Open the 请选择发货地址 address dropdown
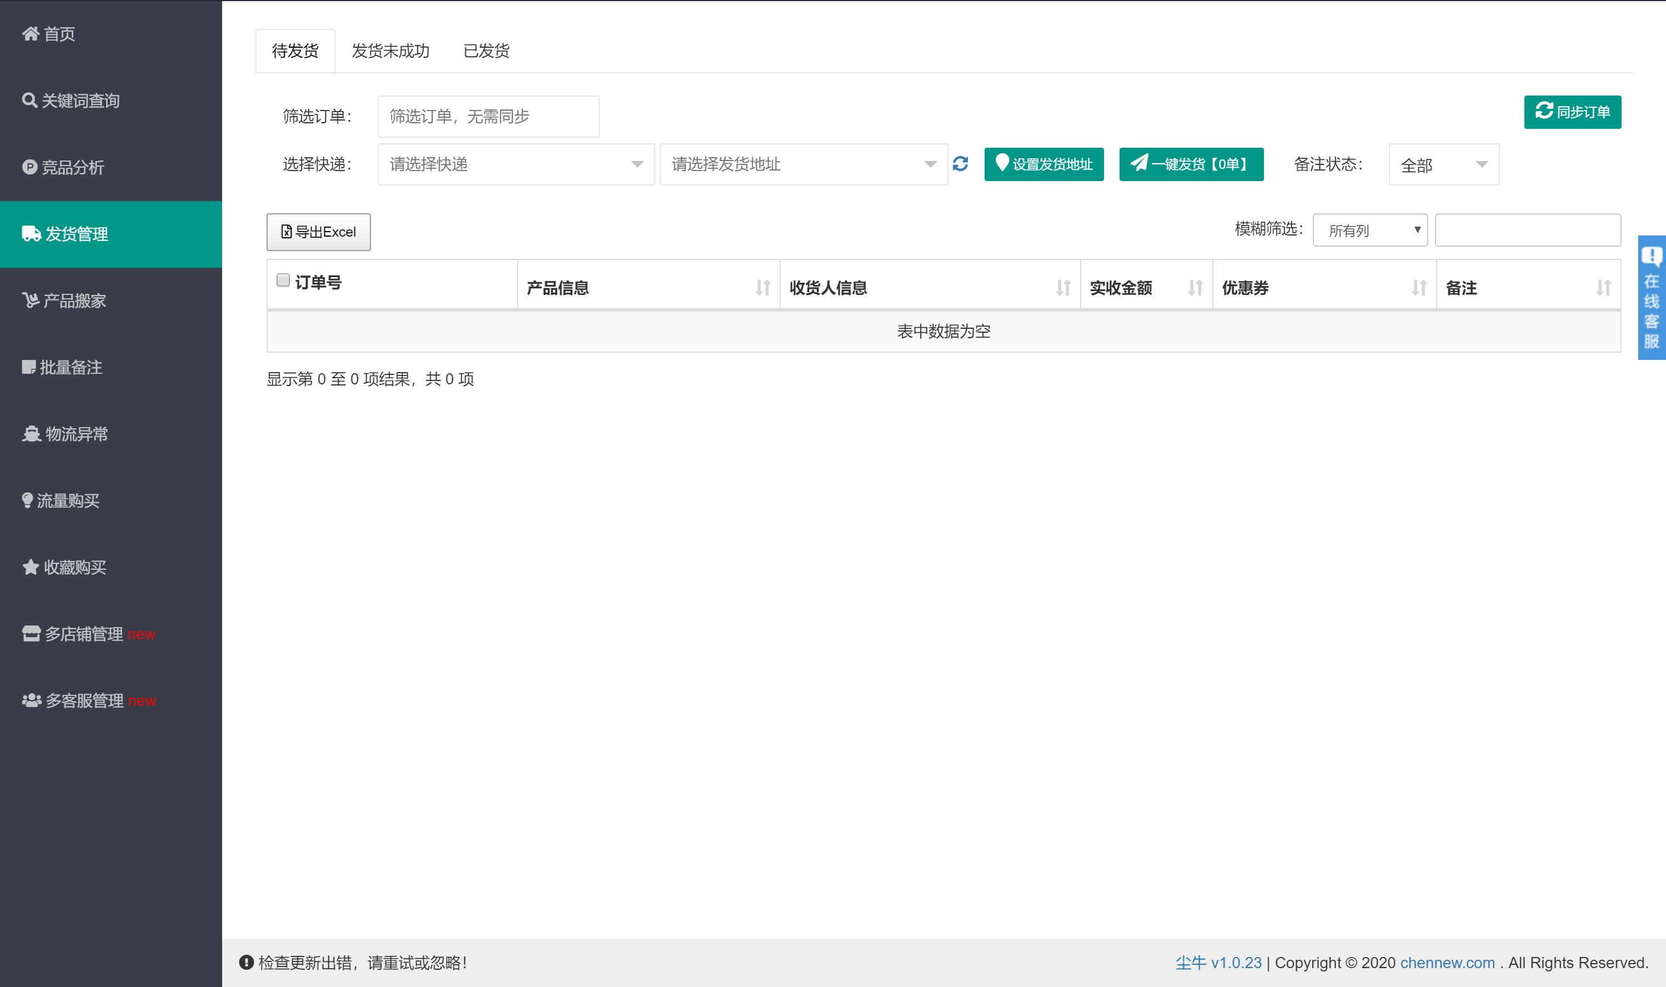This screenshot has height=987, width=1666. (x=804, y=164)
